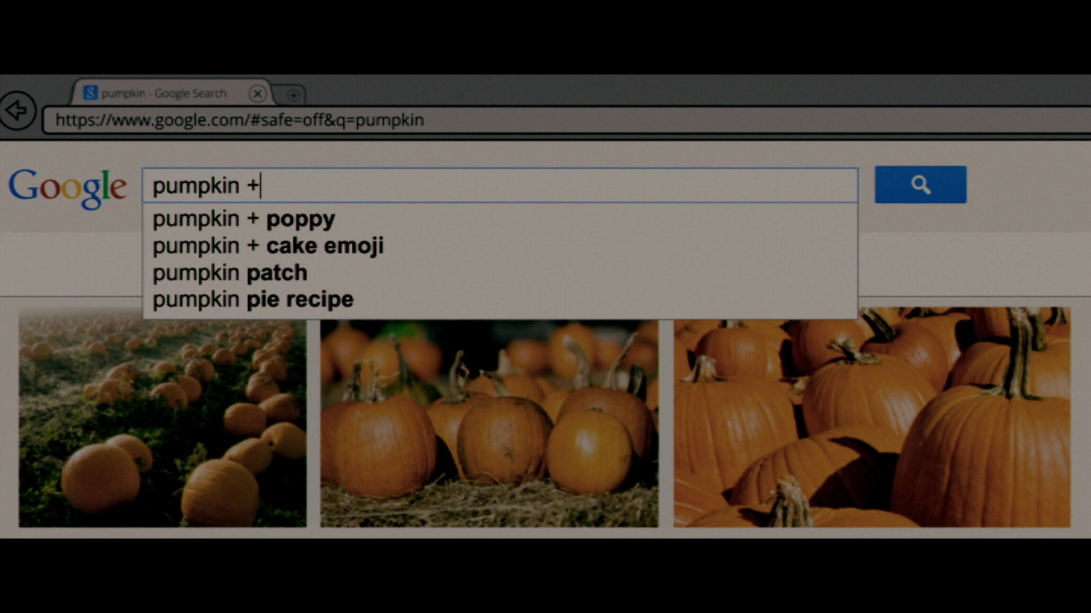Click the bold 'cake emoji' suggestion text

325,246
